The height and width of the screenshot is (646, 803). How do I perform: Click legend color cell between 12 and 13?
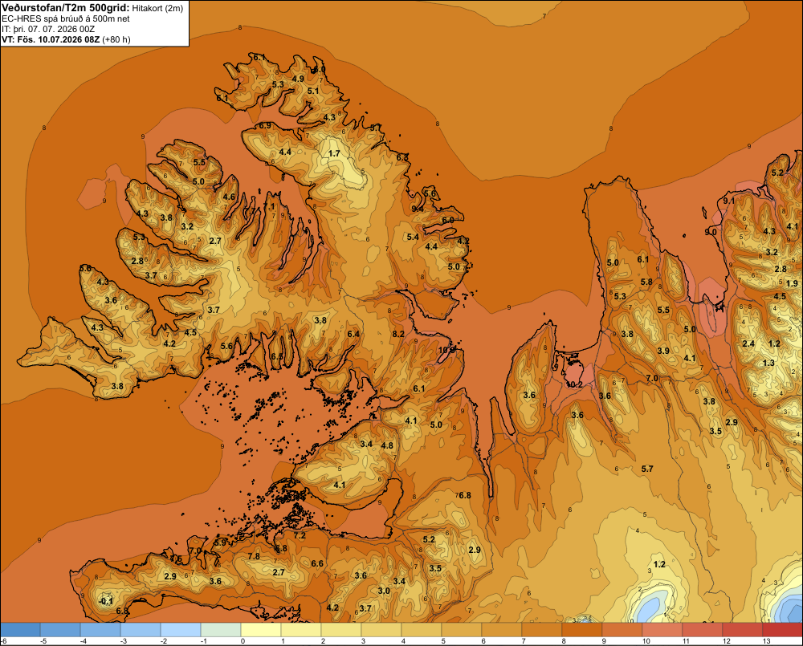743,629
